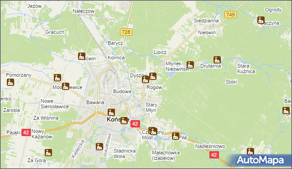Click the Stara Kuźnica label
The height and width of the screenshot is (169, 292).
(x=246, y=69)
